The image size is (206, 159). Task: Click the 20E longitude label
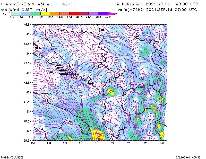point(114,143)
